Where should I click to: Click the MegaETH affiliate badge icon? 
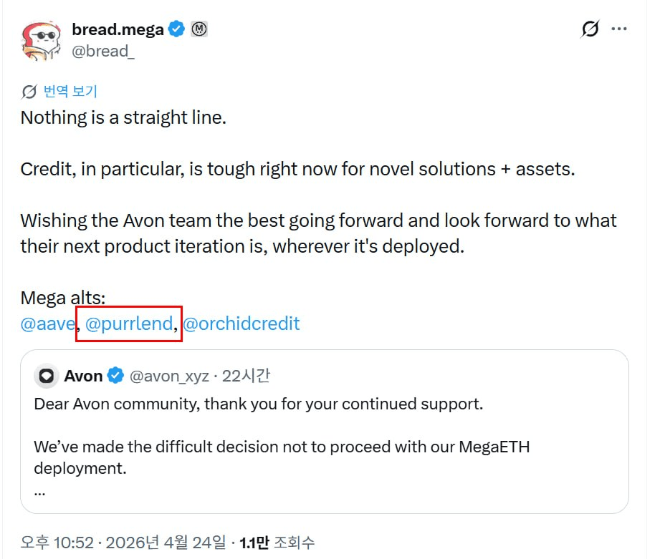(199, 29)
